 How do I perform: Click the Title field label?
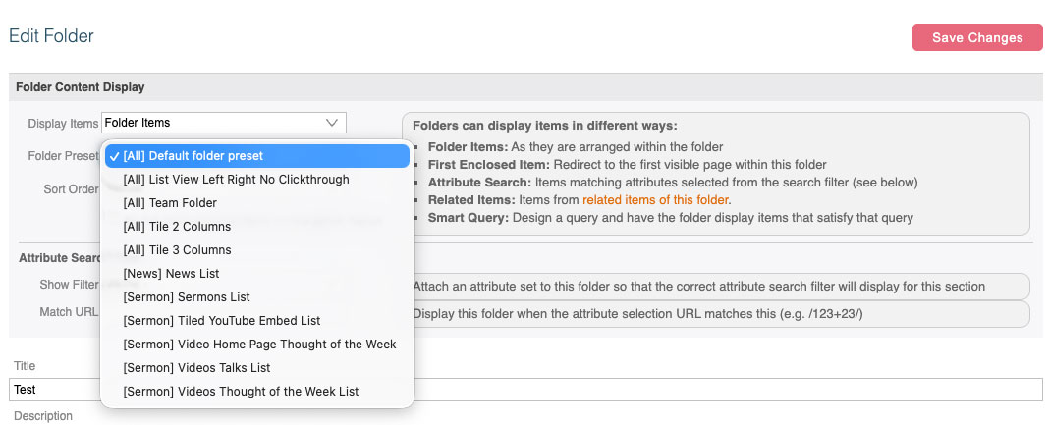25,366
